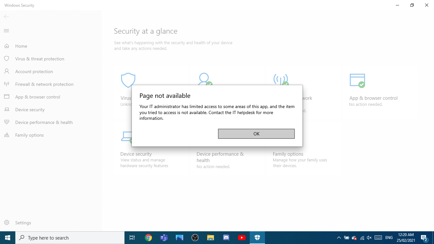Screen dimensions: 434x244
Task: Open the Family options tile heading
Action: pos(288,154)
